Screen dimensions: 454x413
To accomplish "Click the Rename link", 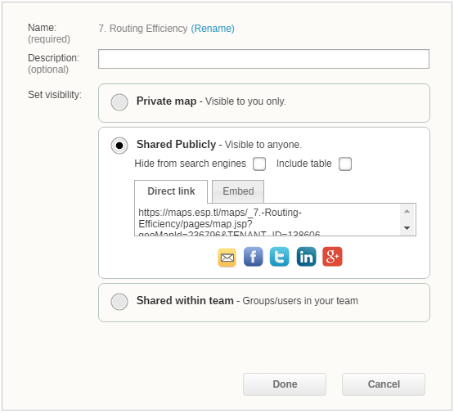I will pyautogui.click(x=213, y=29).
